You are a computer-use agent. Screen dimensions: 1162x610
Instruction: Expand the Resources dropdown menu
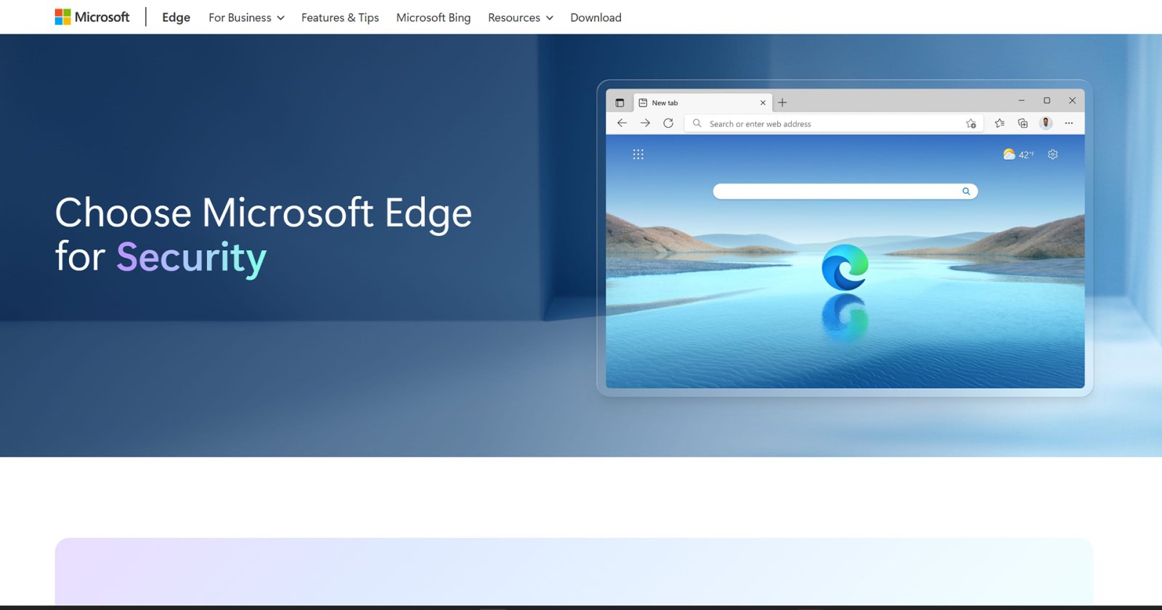tap(520, 17)
